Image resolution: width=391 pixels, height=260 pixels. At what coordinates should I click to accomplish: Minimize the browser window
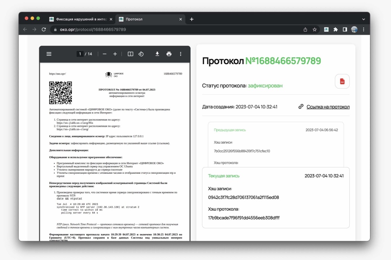click(32, 18)
